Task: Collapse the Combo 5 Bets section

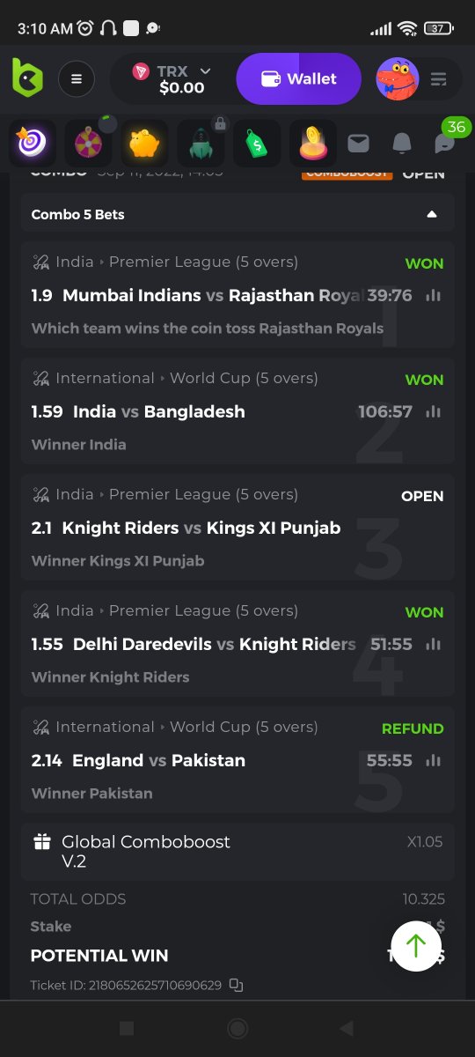Action: (432, 214)
